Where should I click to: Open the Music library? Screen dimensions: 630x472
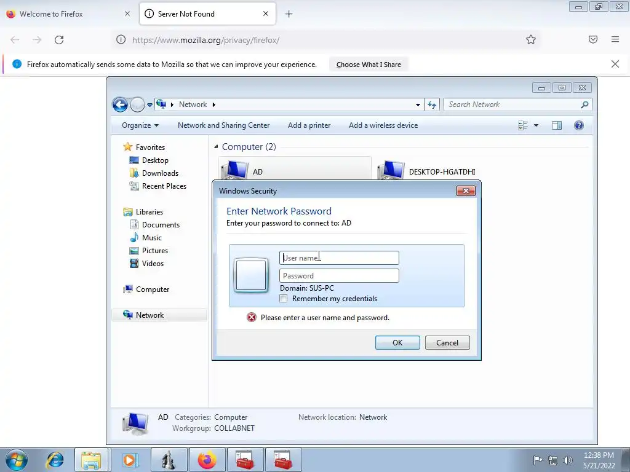point(151,238)
